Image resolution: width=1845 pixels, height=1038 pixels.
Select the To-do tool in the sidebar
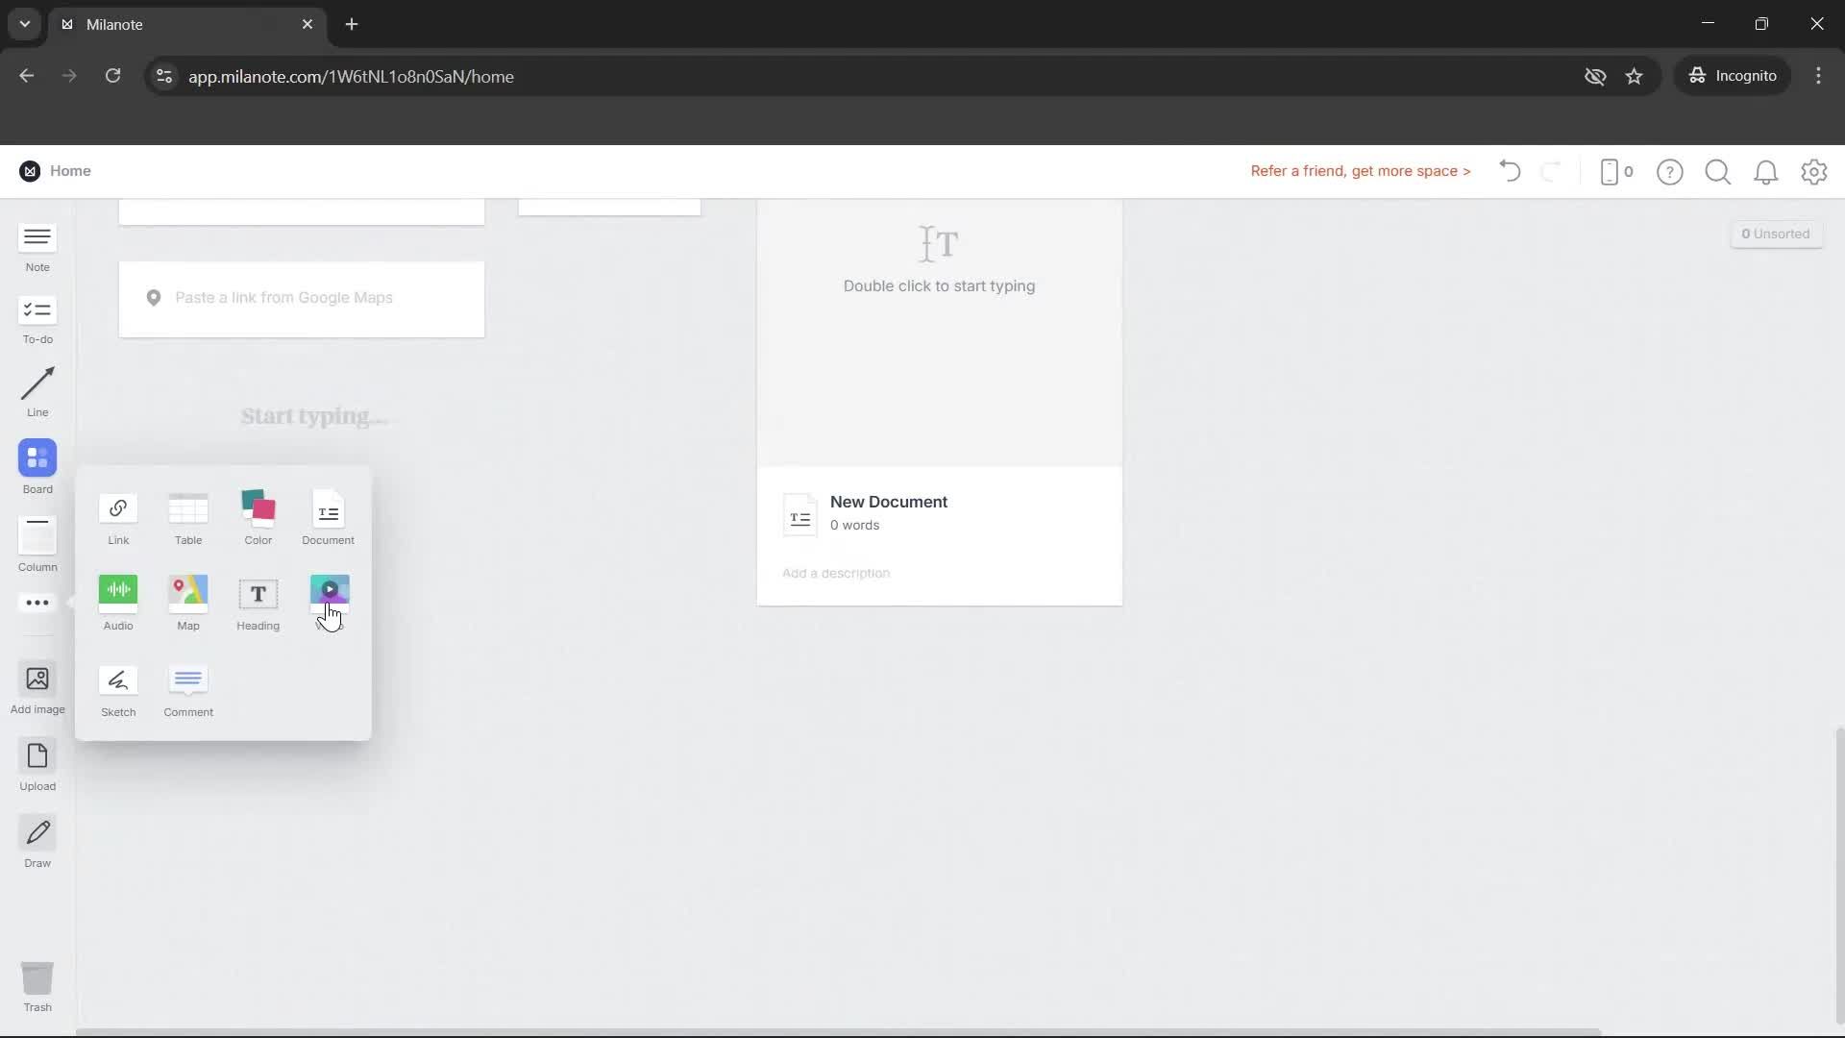pos(37,319)
